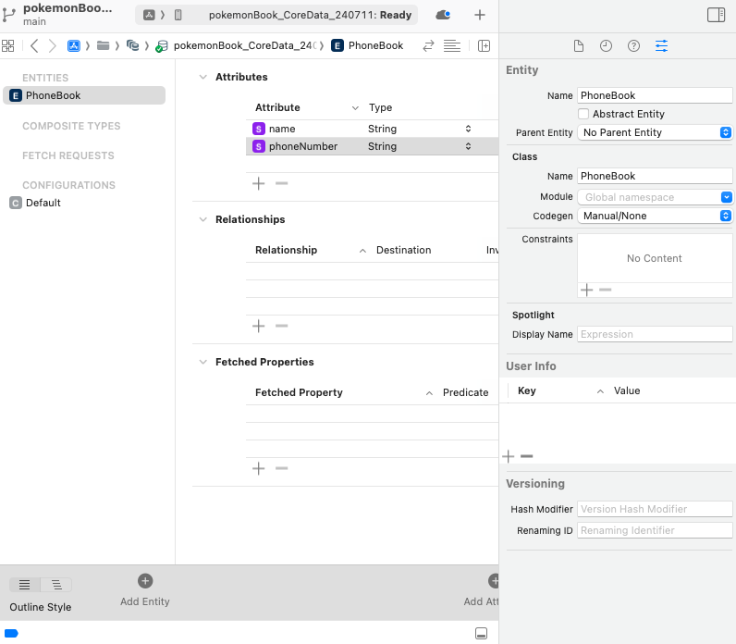Click the Destination column header

(404, 250)
